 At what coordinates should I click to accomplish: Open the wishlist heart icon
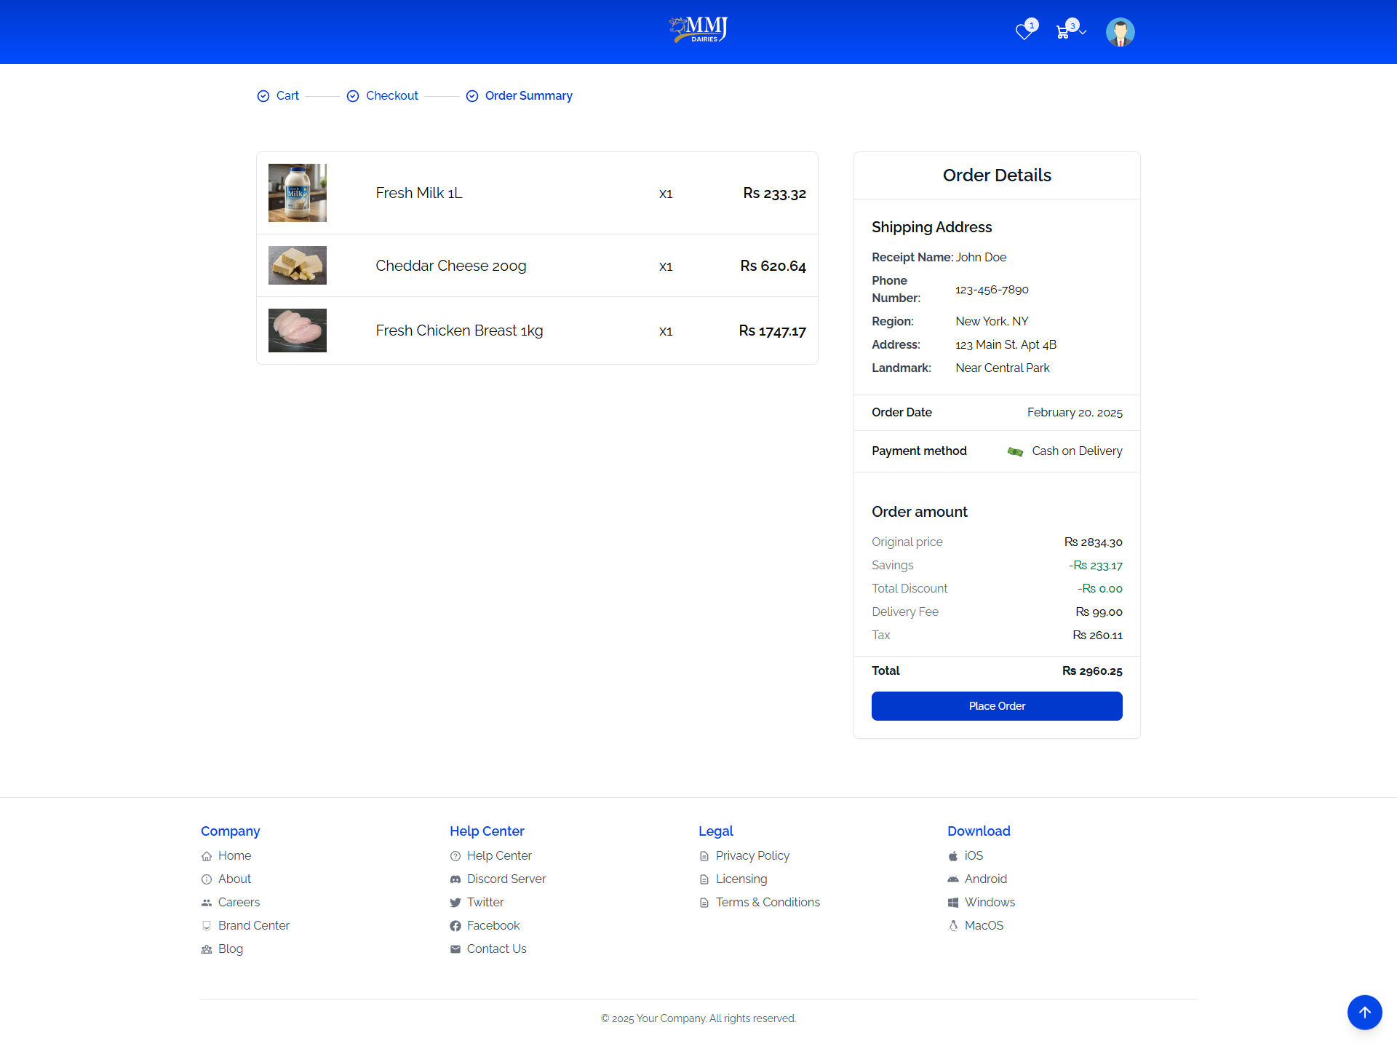pyautogui.click(x=1024, y=32)
